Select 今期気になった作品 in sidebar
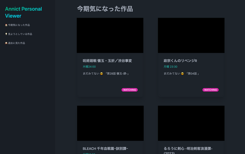 pos(19,25)
